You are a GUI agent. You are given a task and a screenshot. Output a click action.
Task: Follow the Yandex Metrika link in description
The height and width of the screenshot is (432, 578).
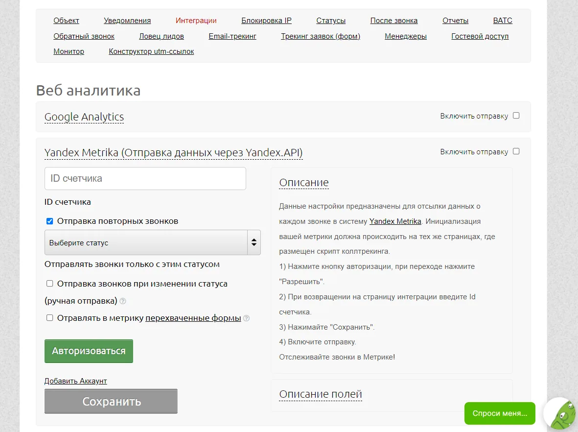[395, 221]
